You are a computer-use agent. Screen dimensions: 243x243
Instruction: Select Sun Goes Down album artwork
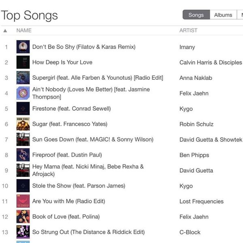[x=23, y=139]
